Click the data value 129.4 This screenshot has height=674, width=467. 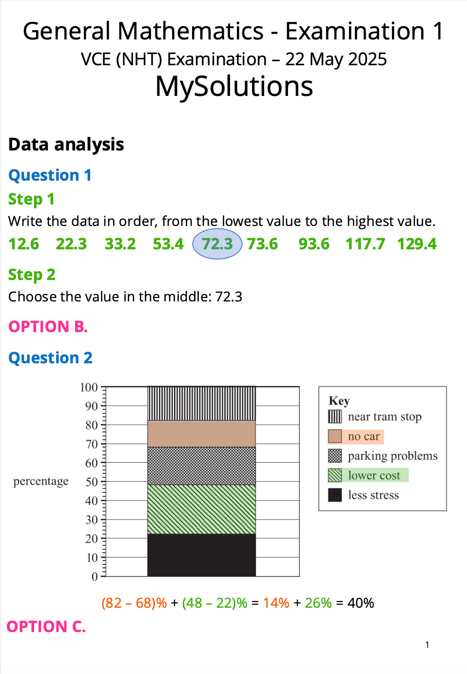coord(417,243)
